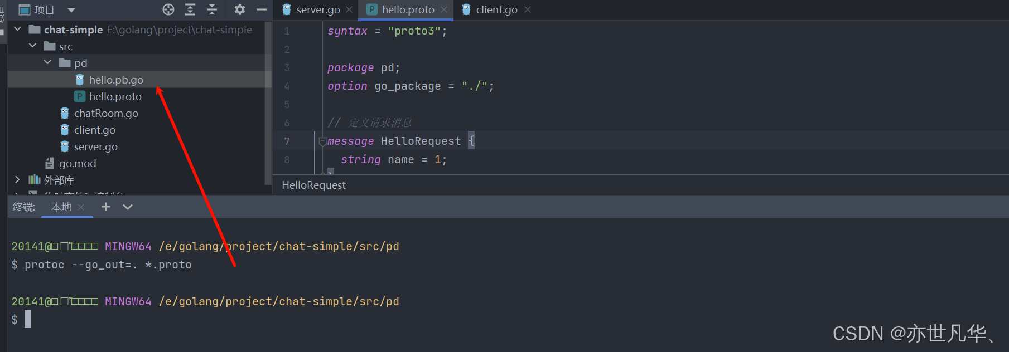Click the locate/select opened file icon
Image resolution: width=1009 pixels, height=352 pixels.
tap(168, 9)
